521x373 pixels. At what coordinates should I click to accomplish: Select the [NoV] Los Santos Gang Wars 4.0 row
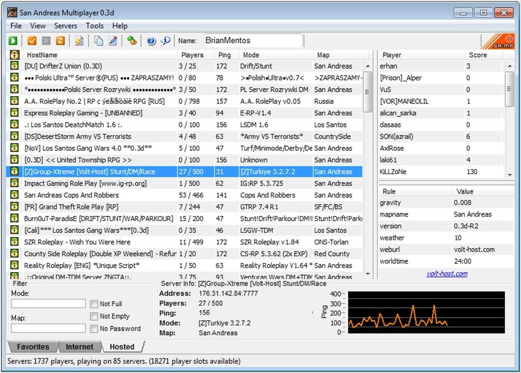(x=184, y=148)
